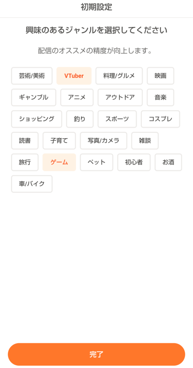Pick the 写真/カメラ genre
Viewport: 193px width, 368px height.
pos(104,141)
